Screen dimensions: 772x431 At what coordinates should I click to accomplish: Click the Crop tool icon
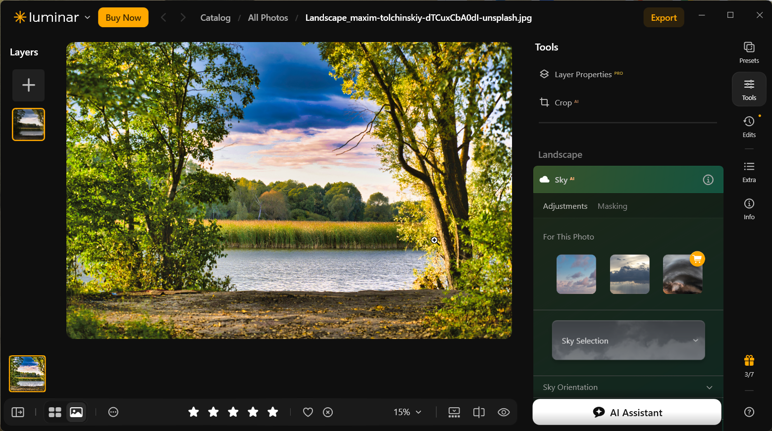[544, 102]
